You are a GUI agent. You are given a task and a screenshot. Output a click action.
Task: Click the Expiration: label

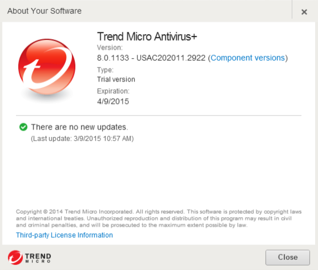point(113,91)
